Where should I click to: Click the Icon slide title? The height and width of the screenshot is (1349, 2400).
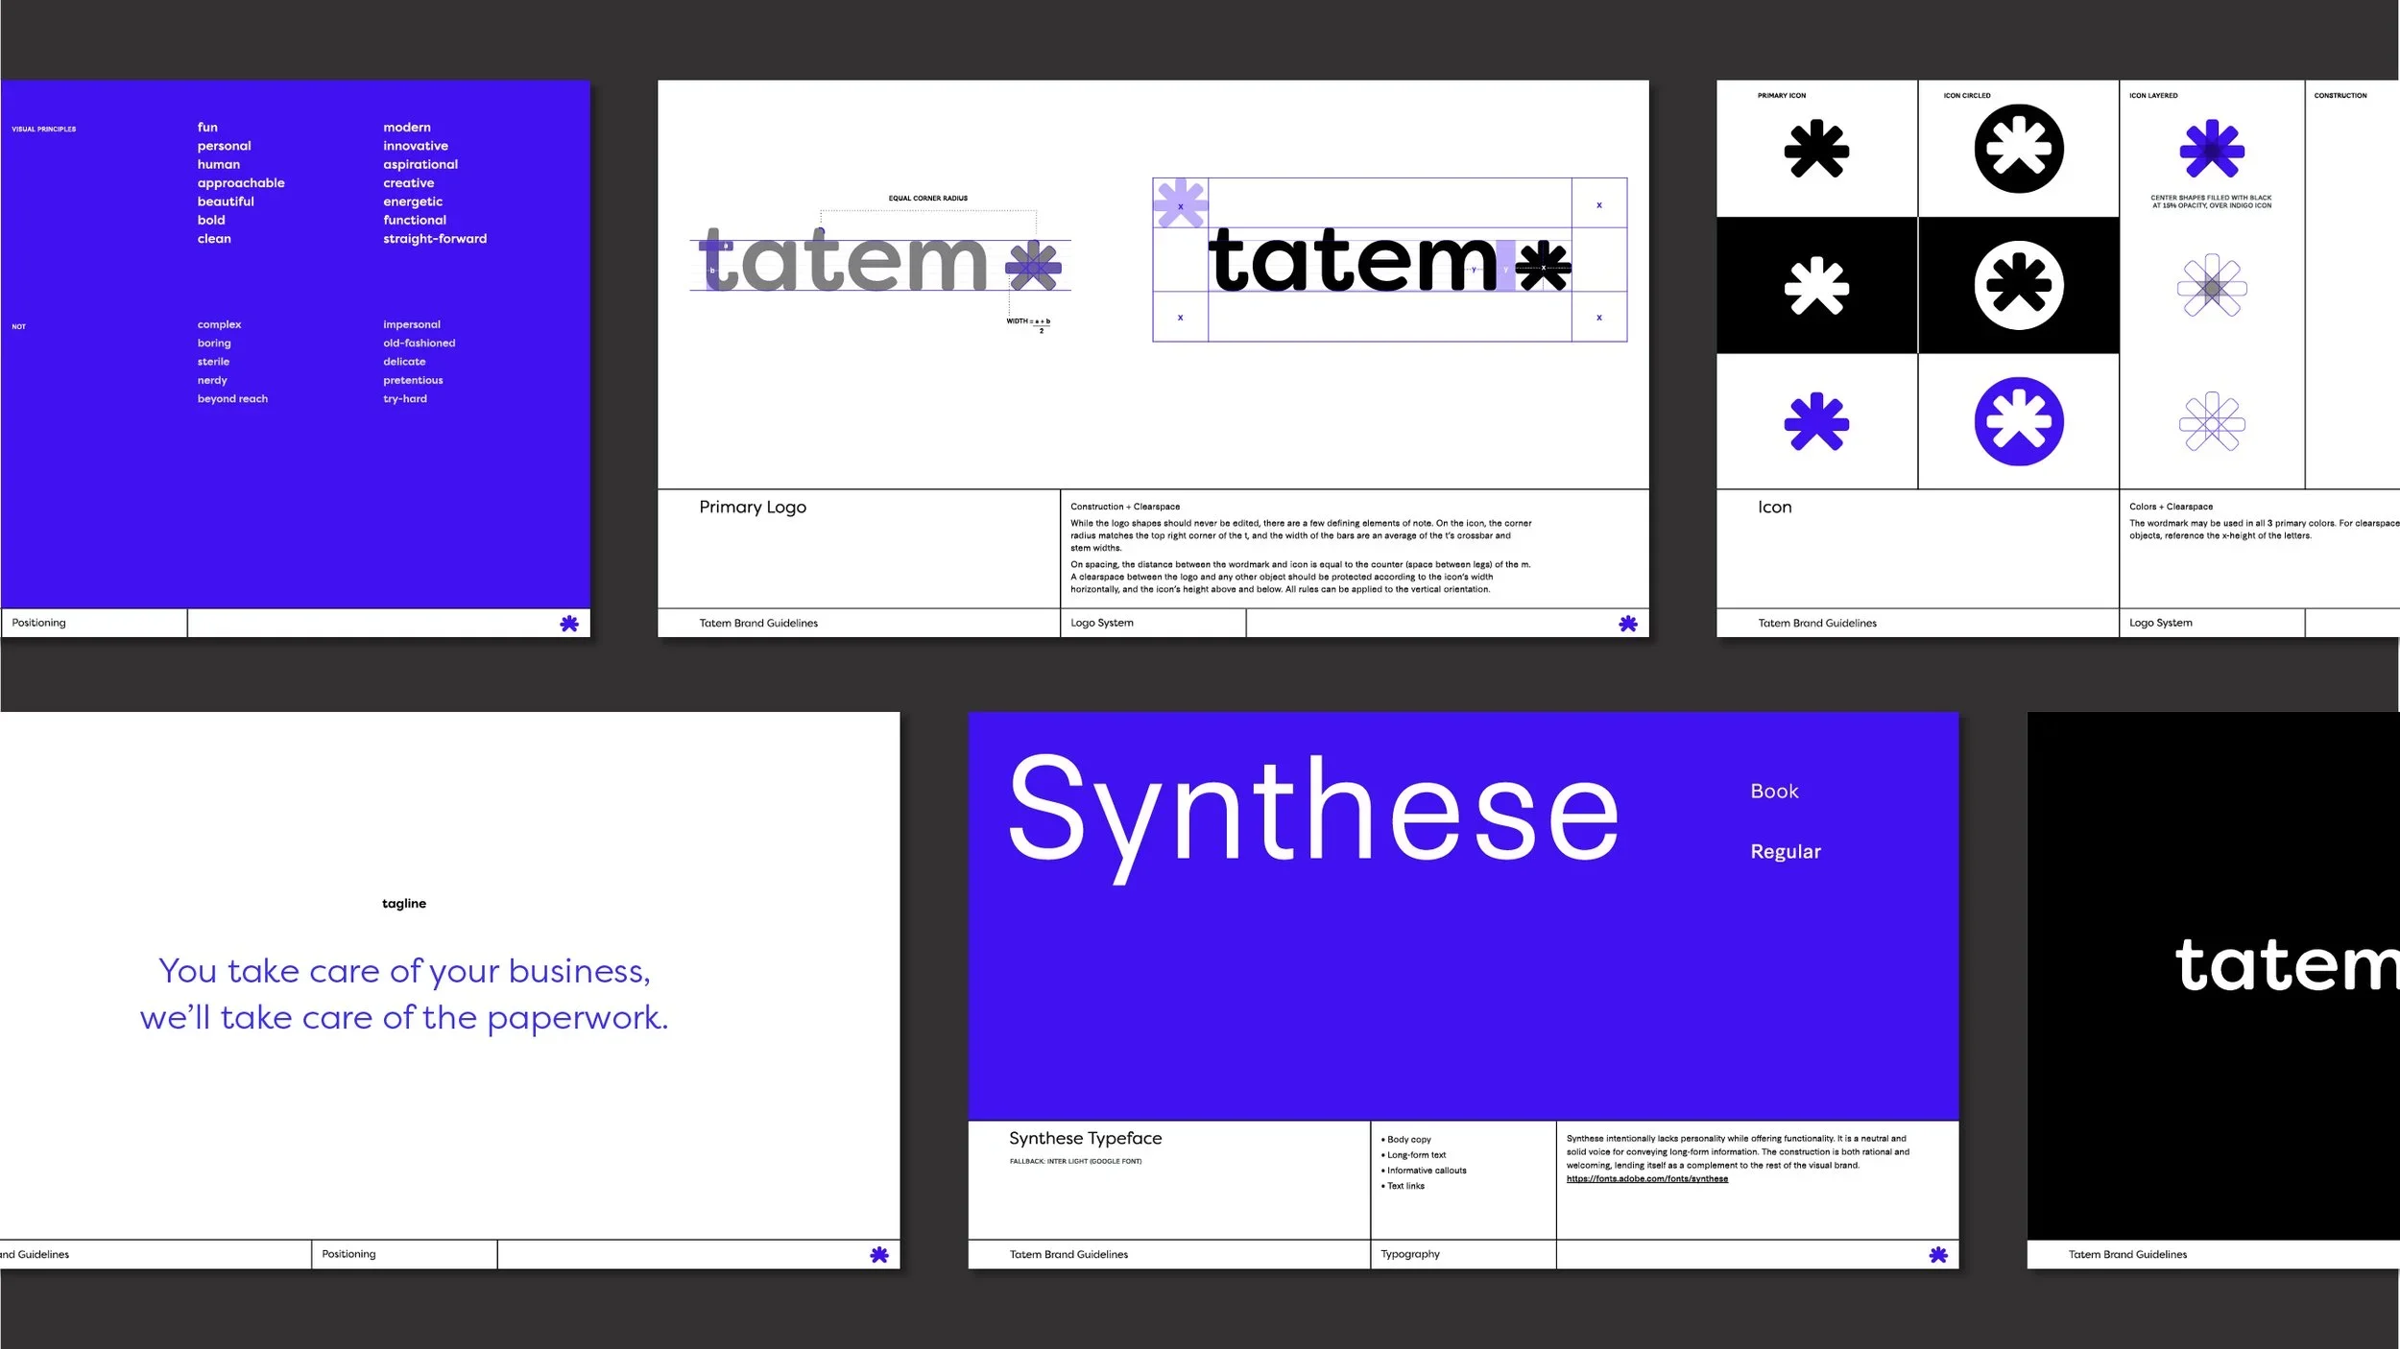(x=1774, y=508)
